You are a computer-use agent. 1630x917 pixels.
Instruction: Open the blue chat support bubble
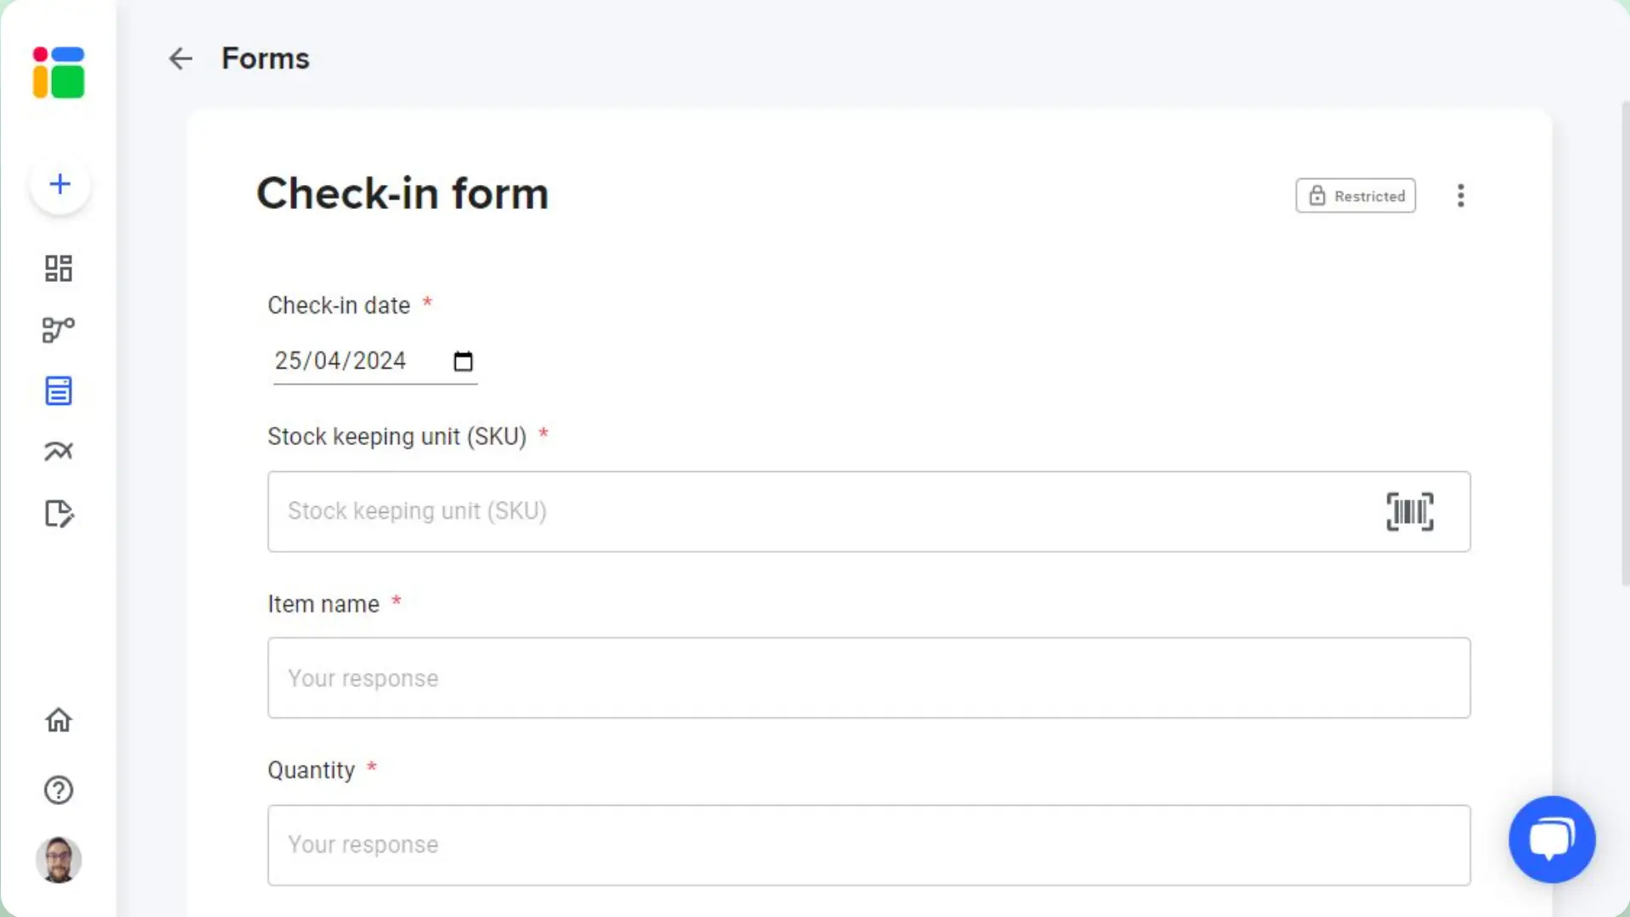tap(1551, 839)
